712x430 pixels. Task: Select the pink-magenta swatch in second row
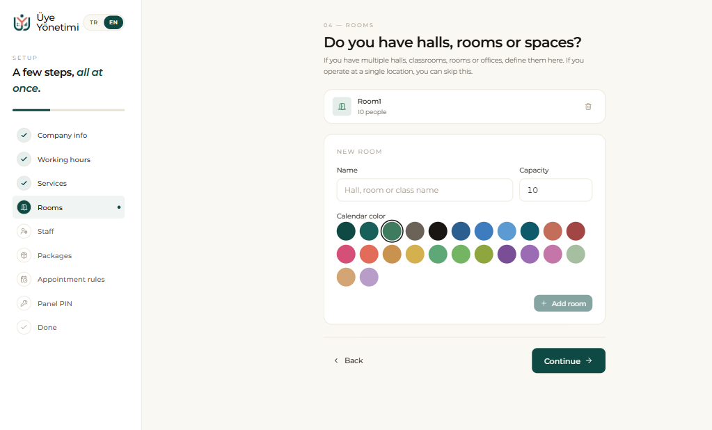point(346,254)
